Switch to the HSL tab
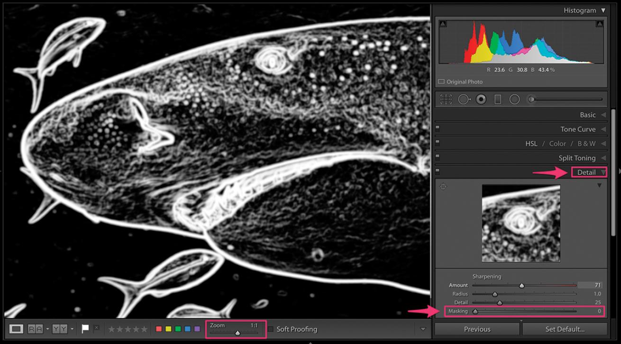This screenshot has height=344, width=621. click(531, 144)
